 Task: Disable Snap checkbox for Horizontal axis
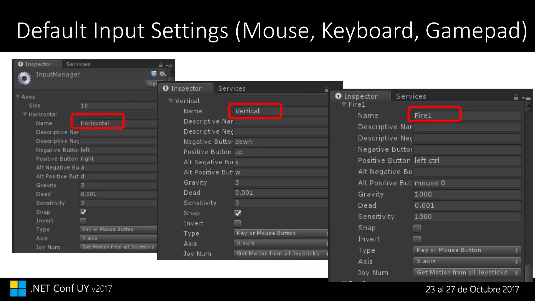[x=83, y=212]
